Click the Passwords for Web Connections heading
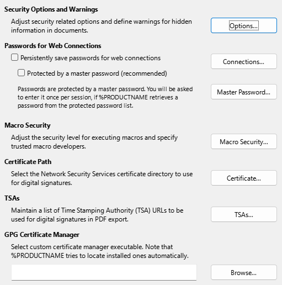Image resolution: width=282 pixels, height=285 pixels. (53, 46)
